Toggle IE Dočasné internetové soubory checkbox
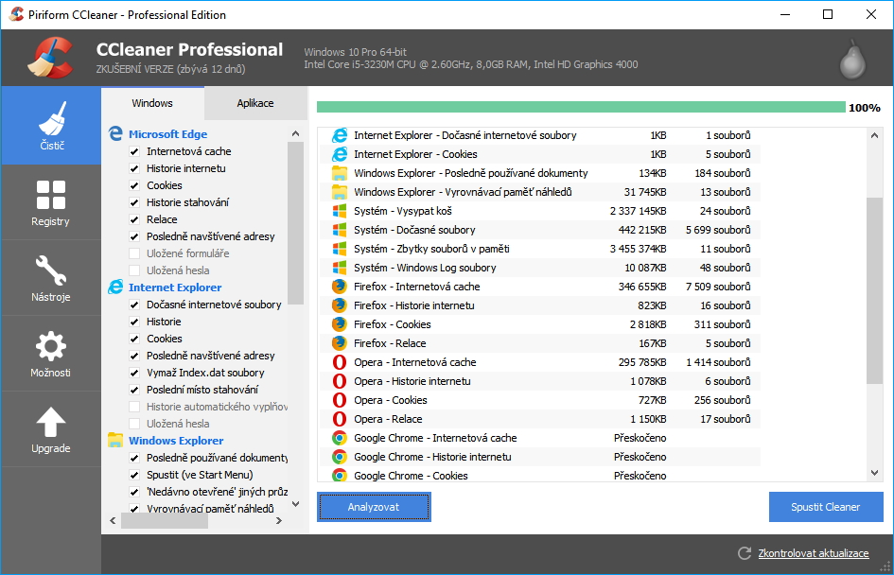Viewport: 894px width, 575px height. [134, 305]
